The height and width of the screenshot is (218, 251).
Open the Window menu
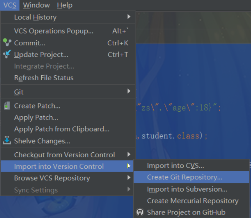36,5
